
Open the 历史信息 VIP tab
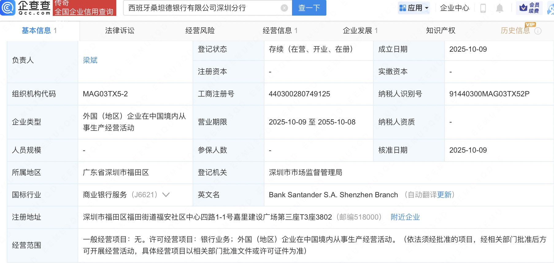[x=515, y=31]
